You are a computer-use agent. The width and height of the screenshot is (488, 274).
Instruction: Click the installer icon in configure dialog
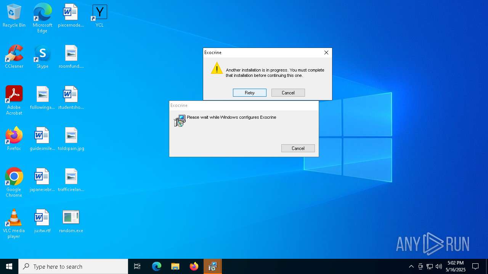point(180,121)
